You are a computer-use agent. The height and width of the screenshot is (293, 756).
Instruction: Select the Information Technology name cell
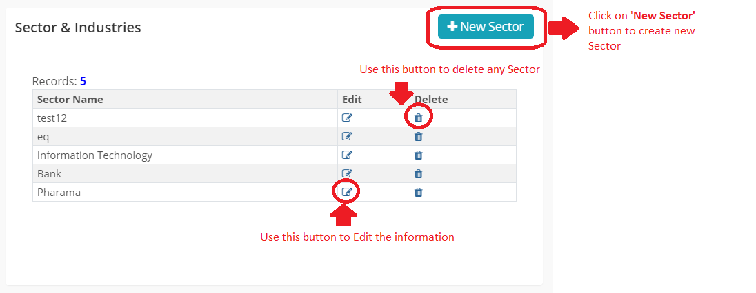click(94, 155)
